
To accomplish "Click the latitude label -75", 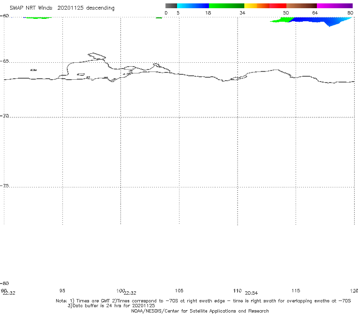I will point(4,186).
